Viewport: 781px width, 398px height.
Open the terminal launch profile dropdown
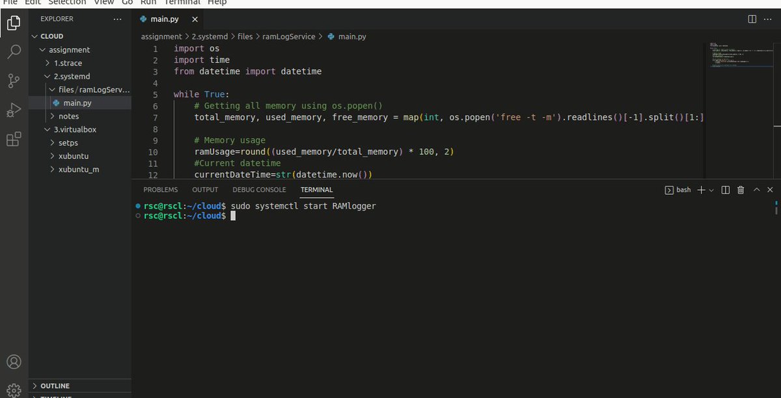711,190
